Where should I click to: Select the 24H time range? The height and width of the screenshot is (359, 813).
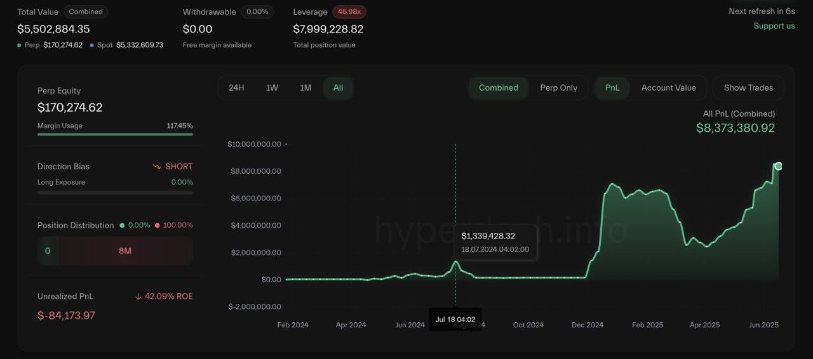236,88
